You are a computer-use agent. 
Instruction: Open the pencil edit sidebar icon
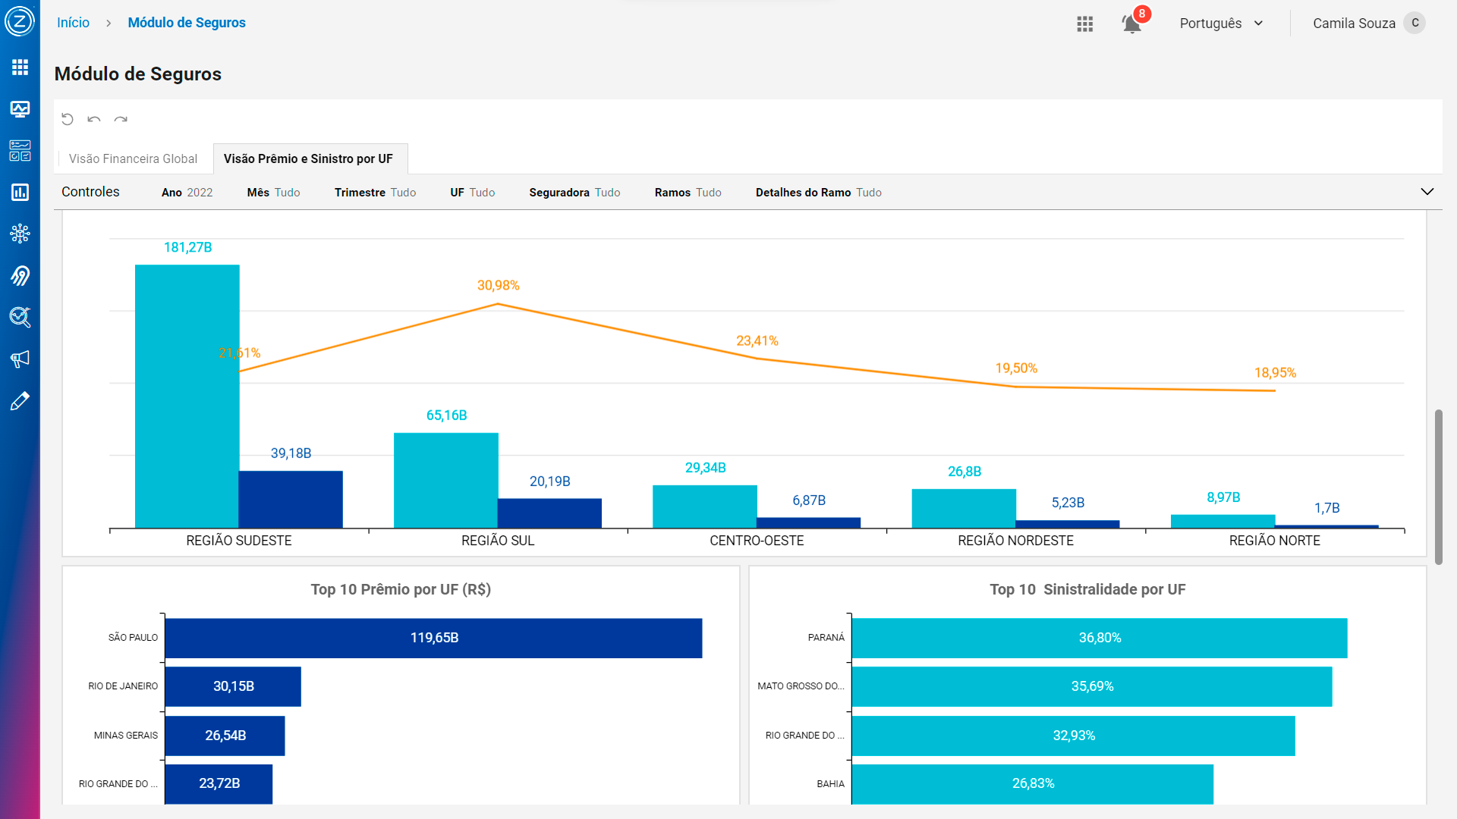tap(20, 400)
